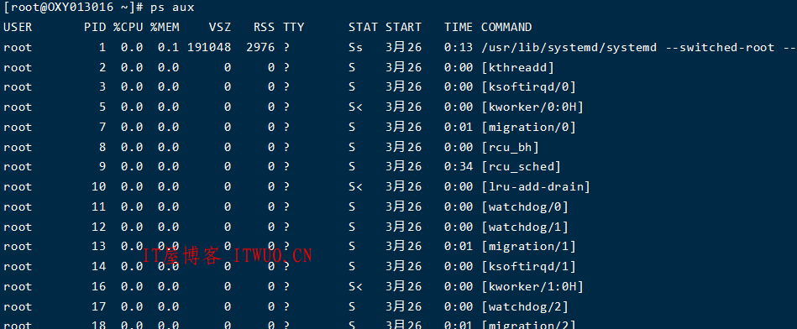The width and height of the screenshot is (797, 329).
Task: Click the TTY column header
Action: [x=294, y=27]
